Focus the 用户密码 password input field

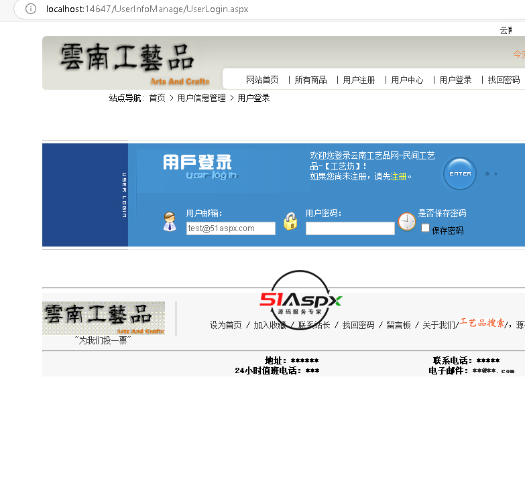(350, 228)
